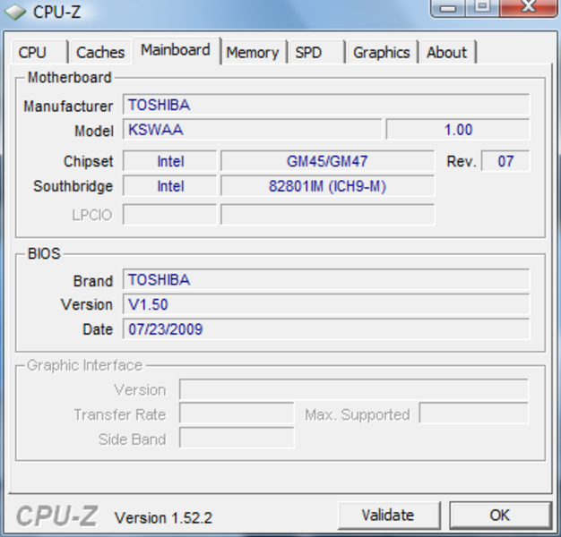Switch to the Graphics tab

[382, 52]
